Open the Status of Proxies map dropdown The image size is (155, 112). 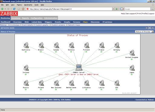pos(144,32)
